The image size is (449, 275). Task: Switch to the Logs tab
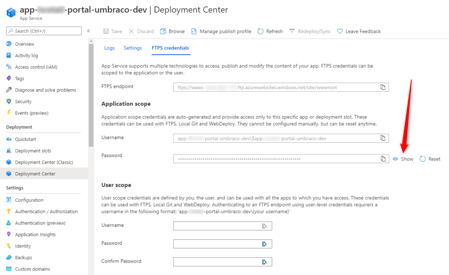coord(109,48)
